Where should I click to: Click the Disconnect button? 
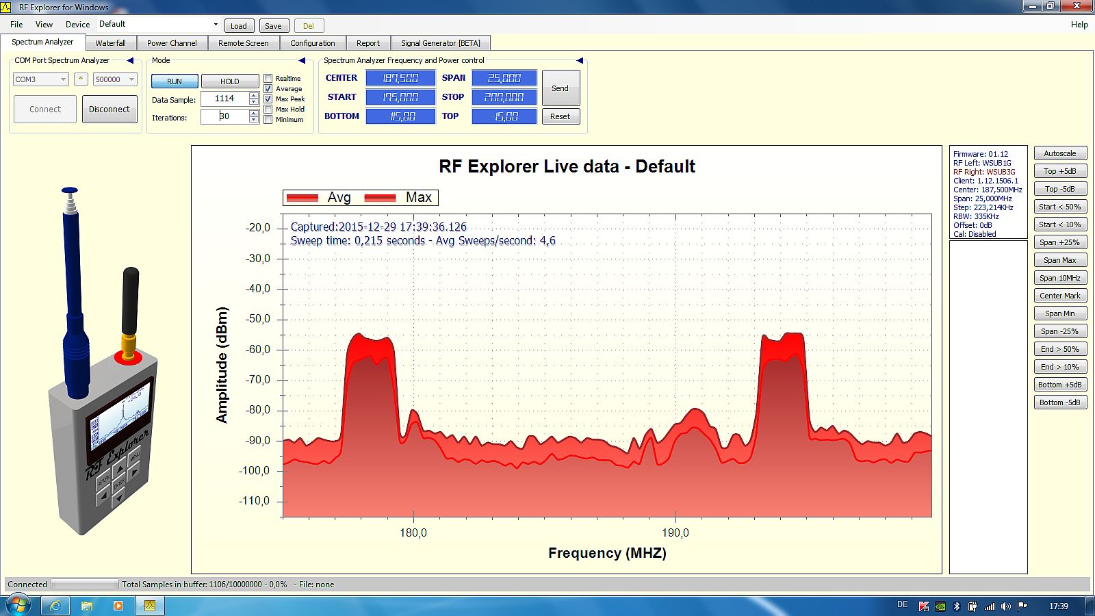[x=109, y=110]
